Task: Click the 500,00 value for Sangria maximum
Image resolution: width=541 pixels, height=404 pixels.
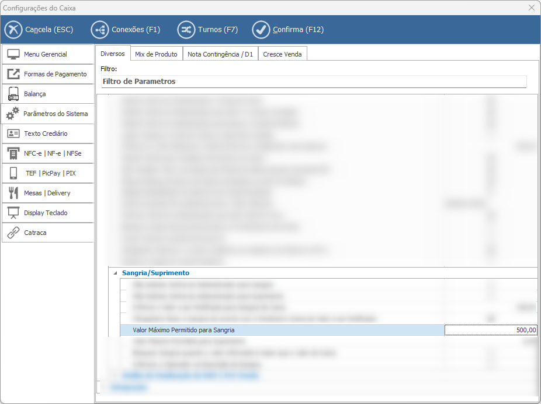Action: pos(491,331)
